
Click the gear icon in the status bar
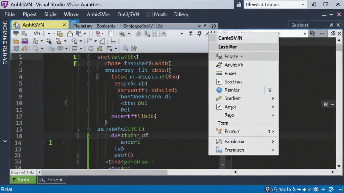pos(316,189)
